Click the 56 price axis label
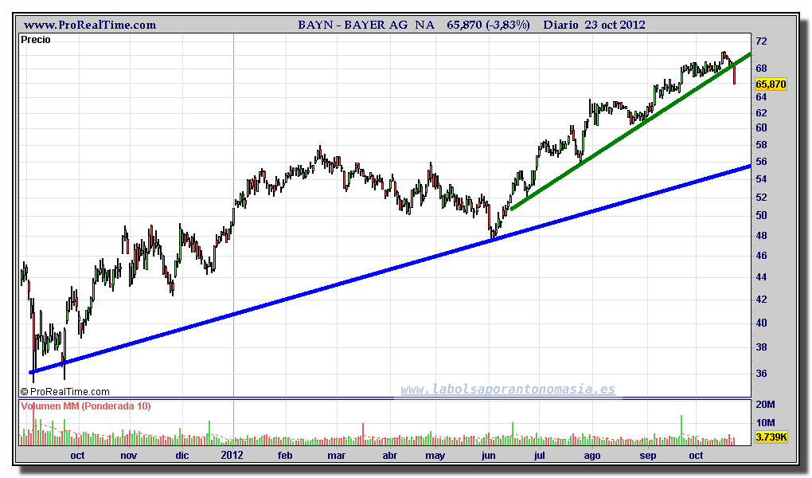Image resolution: width=812 pixels, height=478 pixels. tap(761, 162)
